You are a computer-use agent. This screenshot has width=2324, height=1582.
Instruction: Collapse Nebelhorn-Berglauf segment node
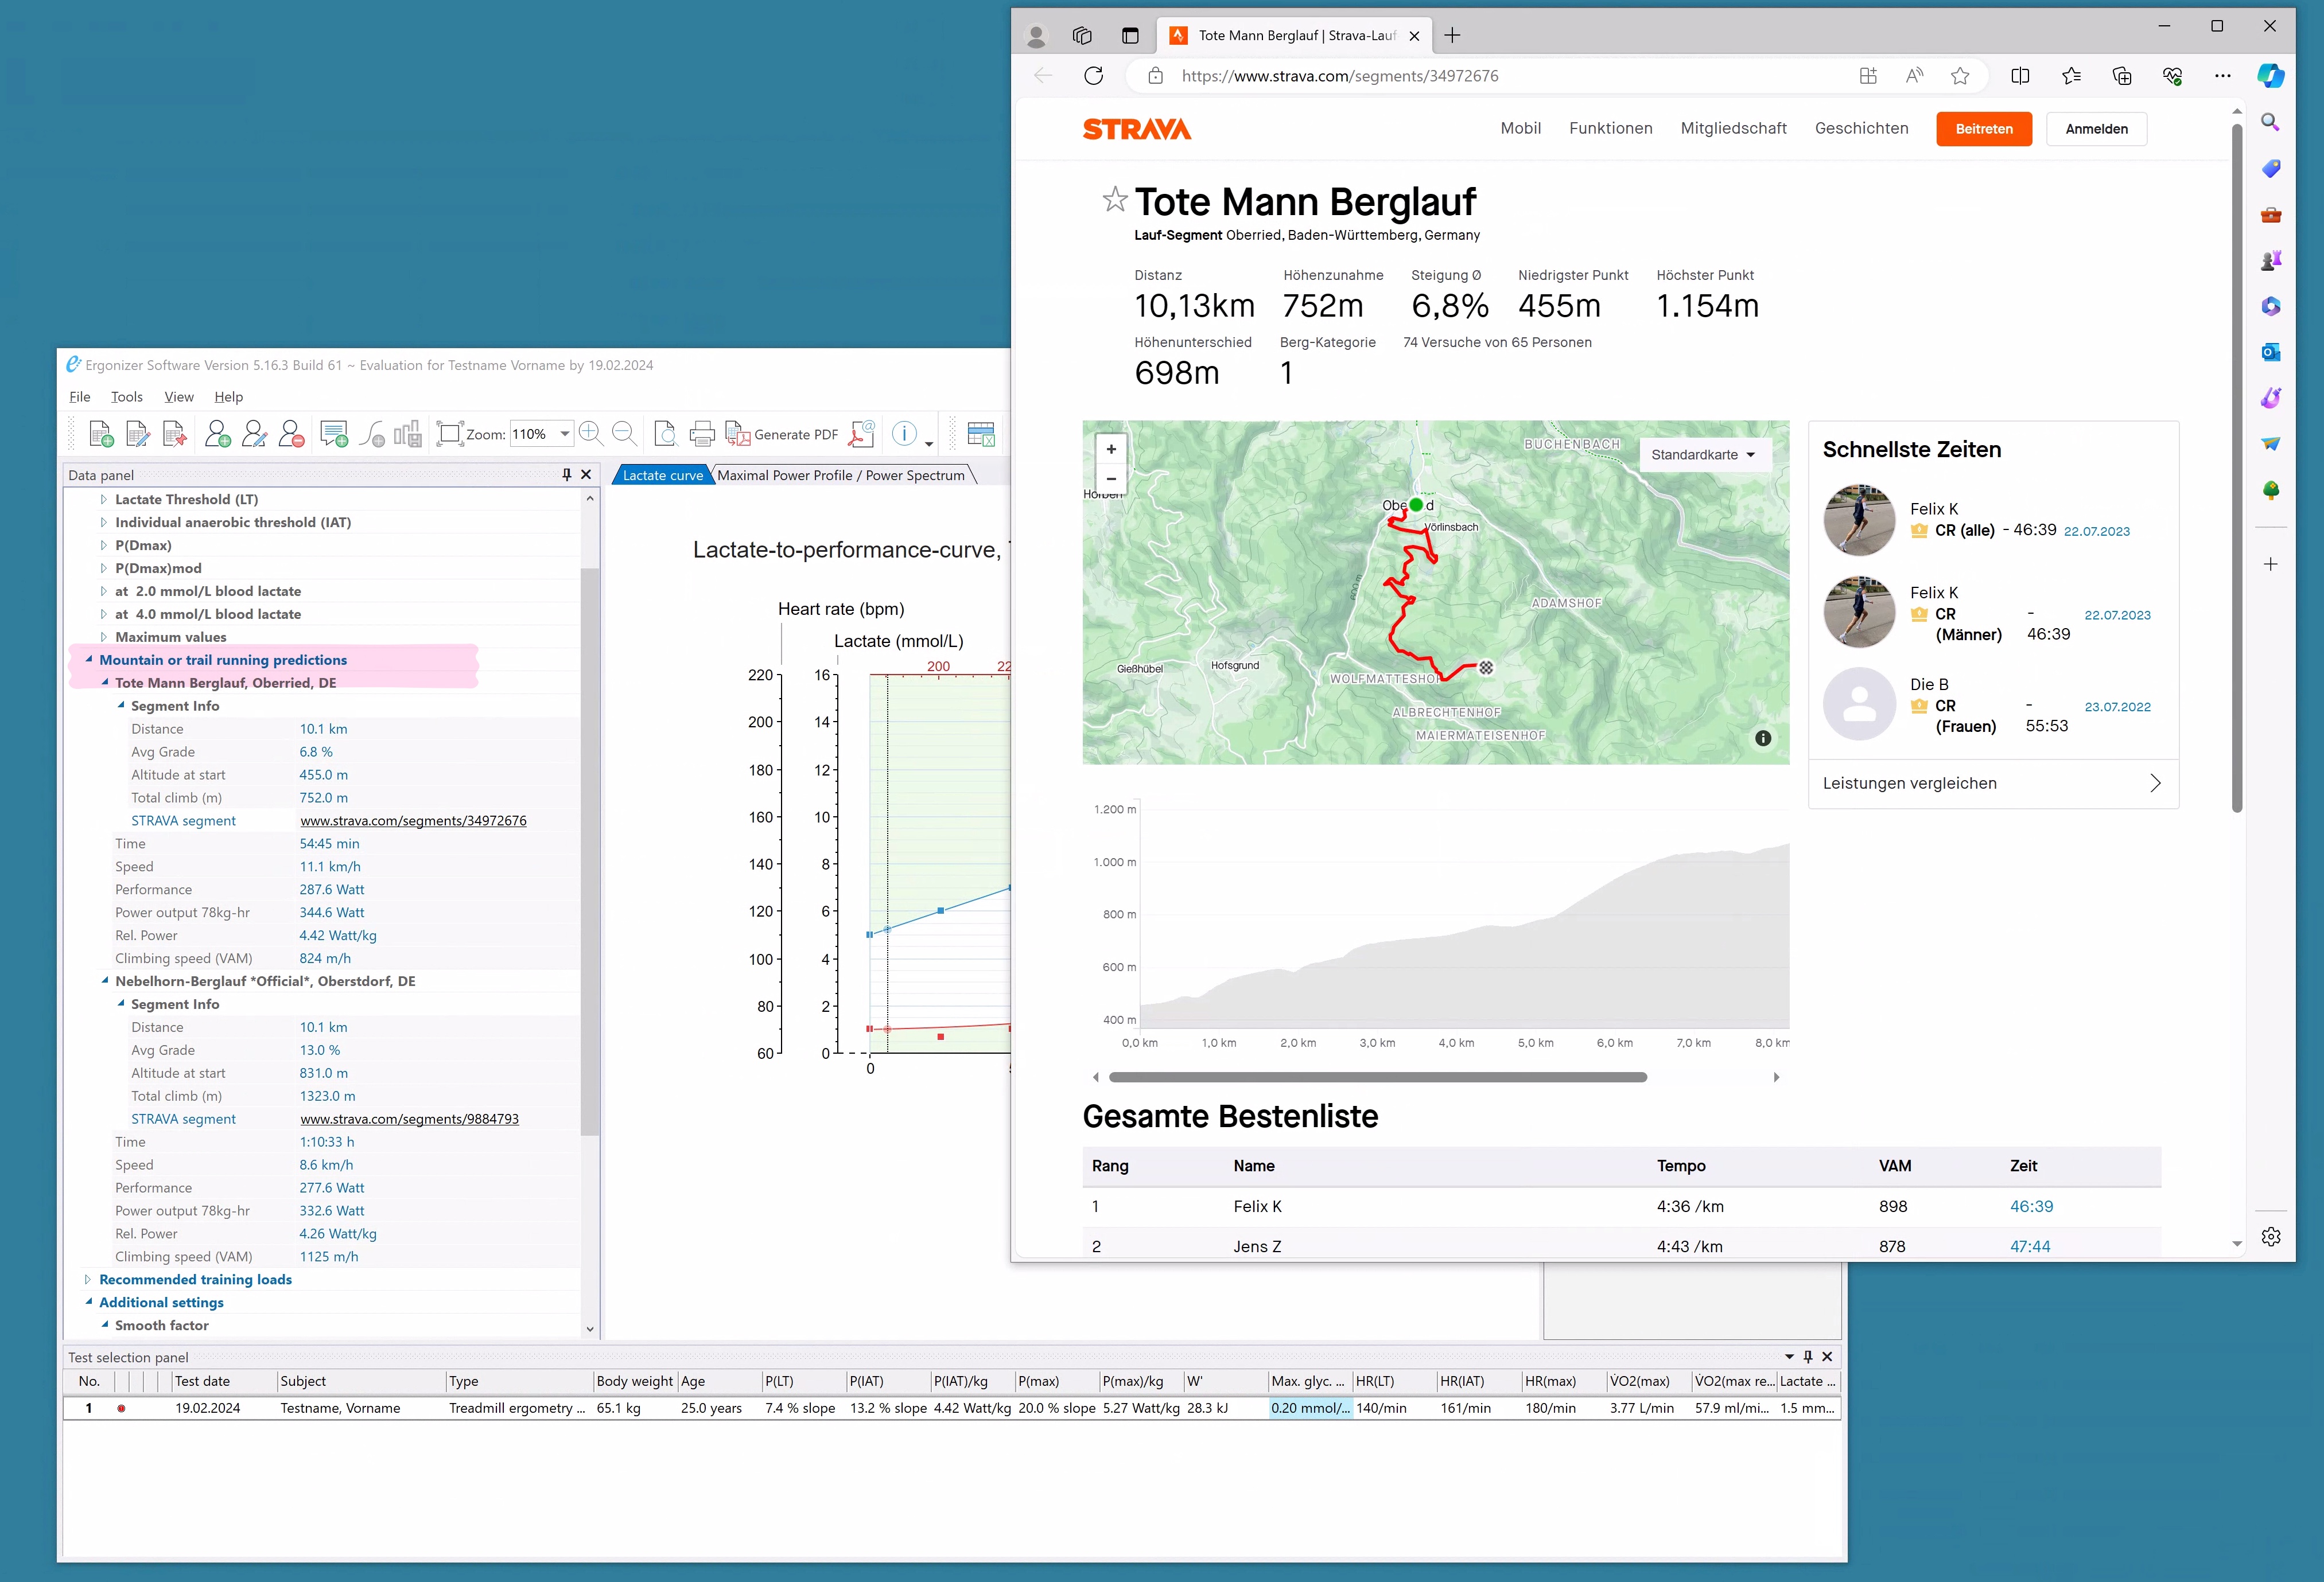tap(104, 981)
